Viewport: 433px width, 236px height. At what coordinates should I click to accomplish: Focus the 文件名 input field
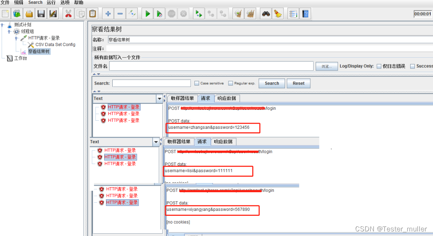pyautogui.click(x=211, y=66)
